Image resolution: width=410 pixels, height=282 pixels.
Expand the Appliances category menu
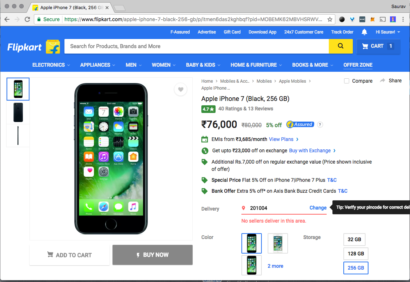pyautogui.click(x=98, y=65)
